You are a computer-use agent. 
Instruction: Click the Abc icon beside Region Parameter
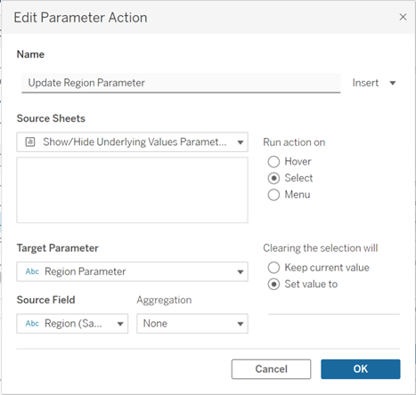click(x=32, y=271)
